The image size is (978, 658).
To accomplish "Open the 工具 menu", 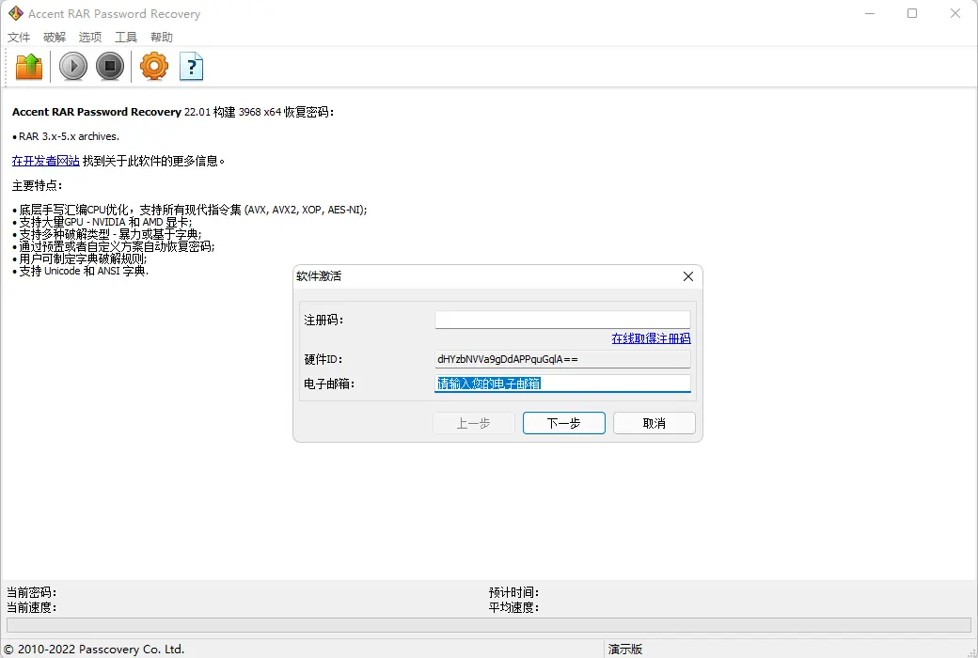I will 125,37.
